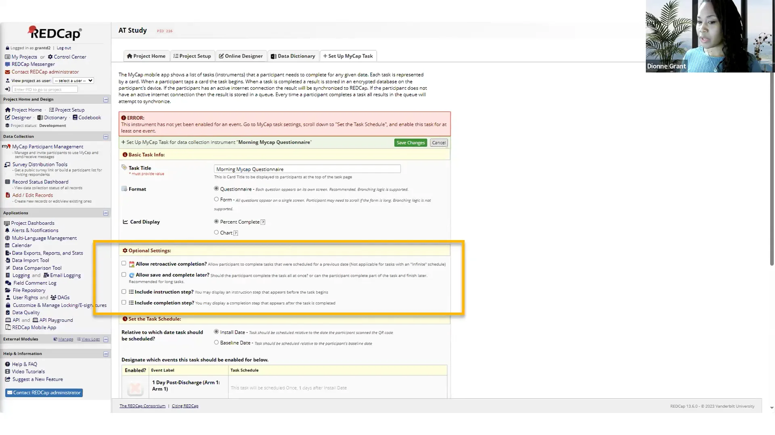Screen dimensions: 775x435
Task: Select Add / Edit Records
Action: point(32,195)
